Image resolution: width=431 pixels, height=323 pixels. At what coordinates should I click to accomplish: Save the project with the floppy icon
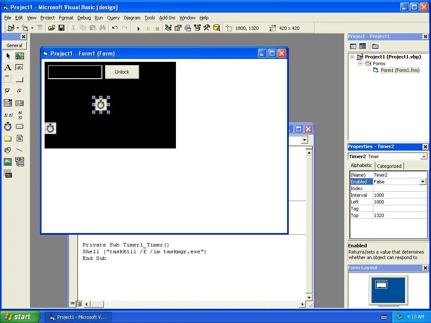[61, 28]
